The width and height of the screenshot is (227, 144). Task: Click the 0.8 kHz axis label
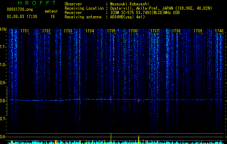click(3, 101)
